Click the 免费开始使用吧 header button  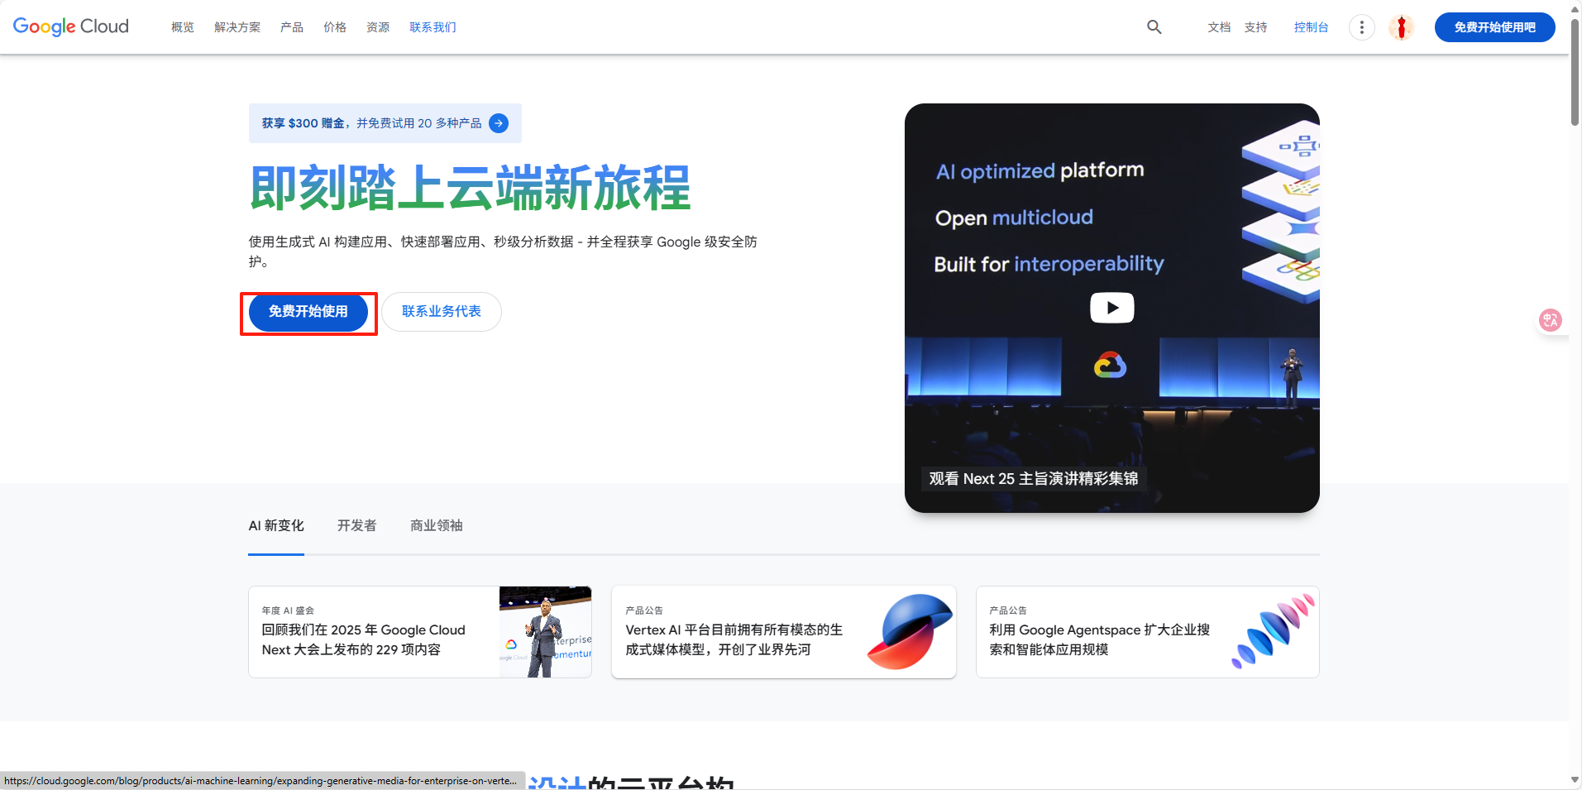(x=1494, y=27)
